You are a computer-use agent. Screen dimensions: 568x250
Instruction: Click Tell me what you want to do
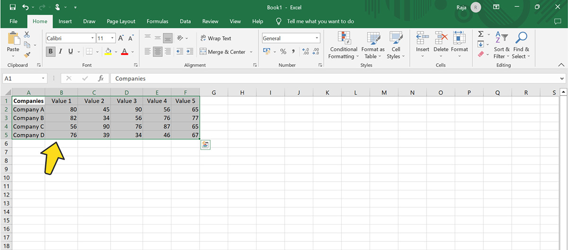coord(320,21)
